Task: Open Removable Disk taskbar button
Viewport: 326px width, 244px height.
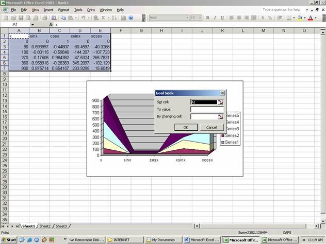Action: point(87,240)
